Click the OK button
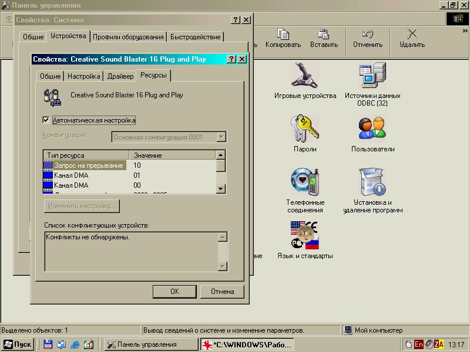This screenshot has width=470, height=352. pos(174,291)
